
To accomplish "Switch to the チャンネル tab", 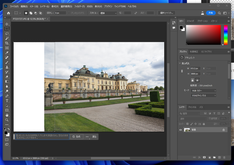I will pyautogui.click(x=192, y=107).
